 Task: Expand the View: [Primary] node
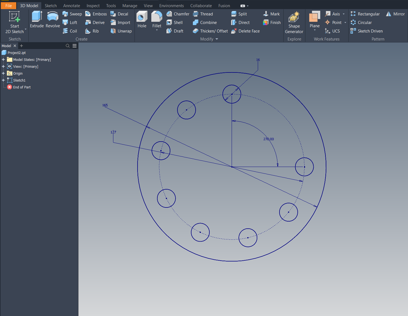[3, 66]
